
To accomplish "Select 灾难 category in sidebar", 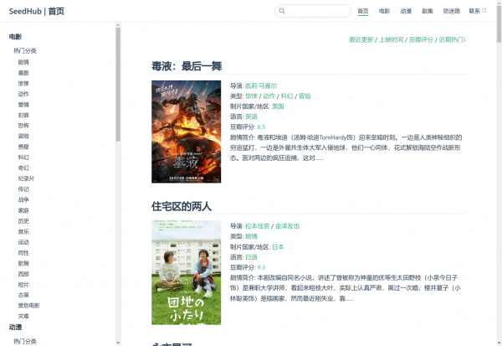I will pos(23,316).
